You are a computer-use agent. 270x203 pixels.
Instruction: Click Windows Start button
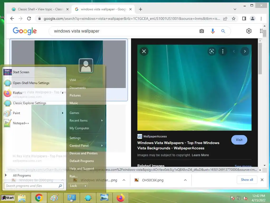(x=8, y=198)
